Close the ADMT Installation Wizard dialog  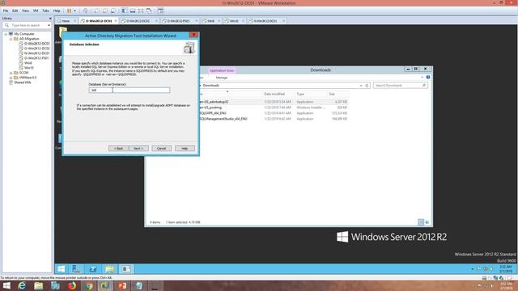(193, 35)
